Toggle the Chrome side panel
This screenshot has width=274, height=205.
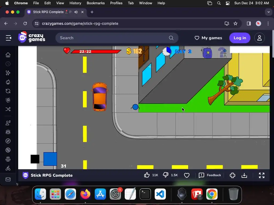pos(249,23)
